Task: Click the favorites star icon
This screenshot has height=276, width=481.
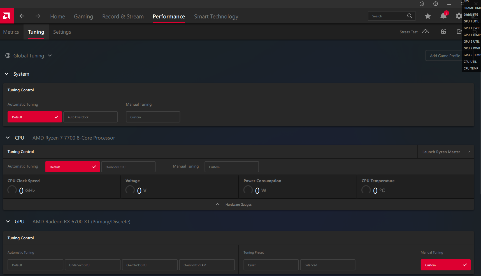Action: 427,16
